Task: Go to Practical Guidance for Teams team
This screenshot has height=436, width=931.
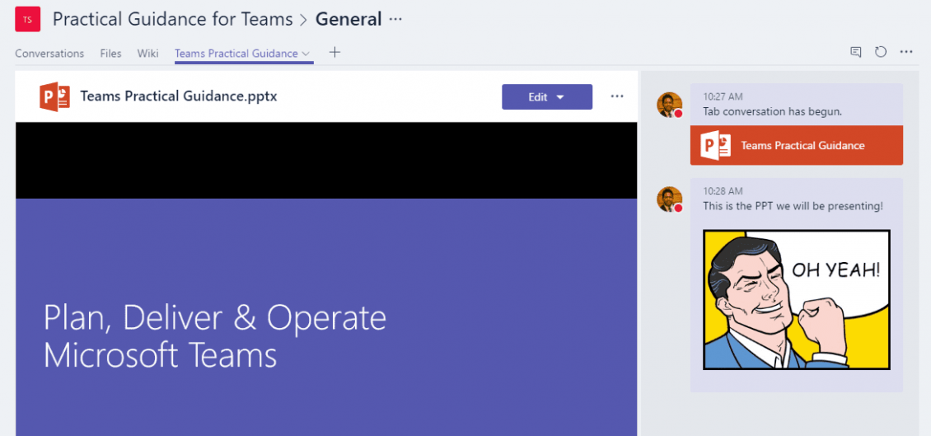Action: [173, 19]
